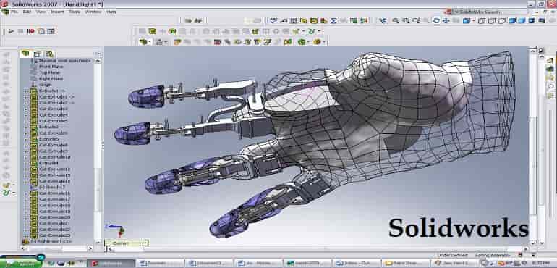Click the green U-shaped rebuild icon in toolbar
Viewport: 557px width, 268px height.
[x=312, y=31]
